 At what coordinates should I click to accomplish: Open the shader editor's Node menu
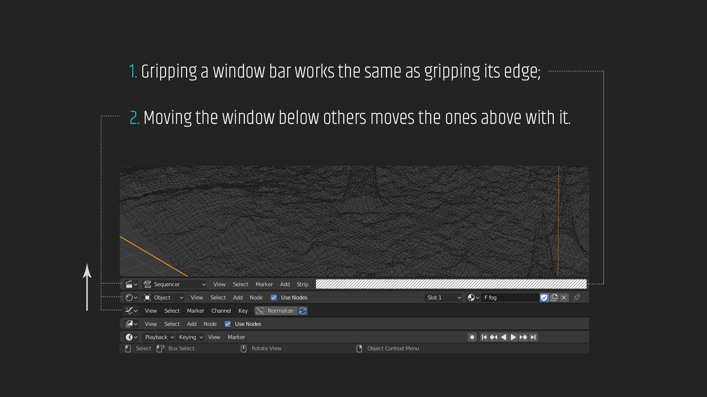pyautogui.click(x=256, y=297)
